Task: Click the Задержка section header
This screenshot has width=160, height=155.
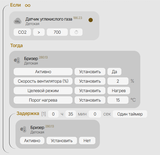Action: coord(28,114)
